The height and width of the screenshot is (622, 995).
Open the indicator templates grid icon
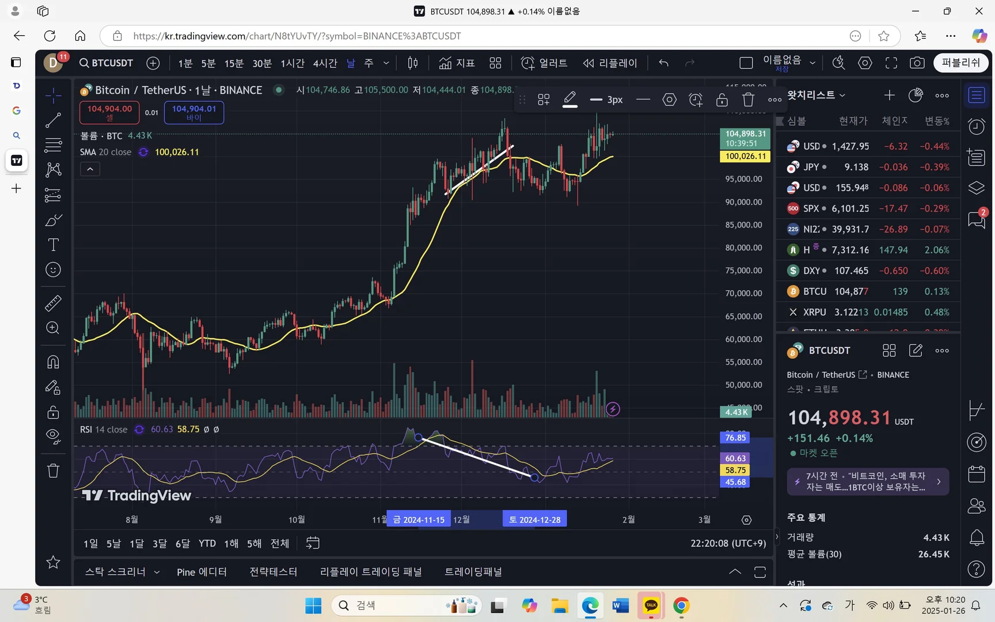coord(495,63)
